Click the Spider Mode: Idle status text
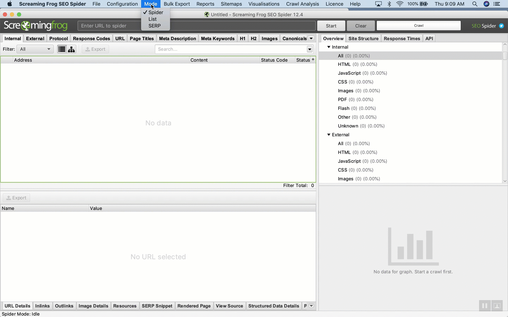 (21, 314)
